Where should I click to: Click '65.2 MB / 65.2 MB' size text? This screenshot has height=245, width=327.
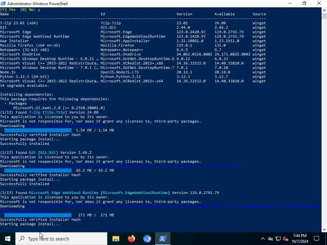(95, 170)
